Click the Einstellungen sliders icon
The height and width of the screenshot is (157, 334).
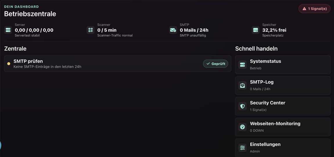[243, 148]
